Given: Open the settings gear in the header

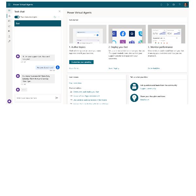Looking at the screenshot, I should 174,5.
